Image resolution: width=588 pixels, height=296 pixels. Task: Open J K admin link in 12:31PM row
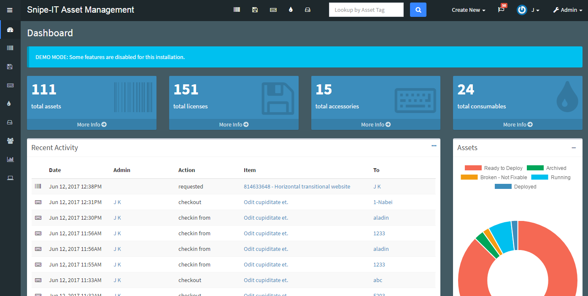[x=117, y=202]
